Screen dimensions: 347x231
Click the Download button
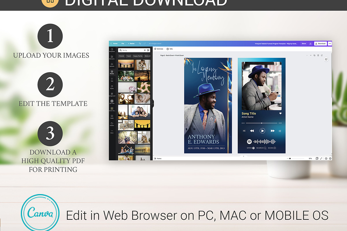[x=320, y=44]
